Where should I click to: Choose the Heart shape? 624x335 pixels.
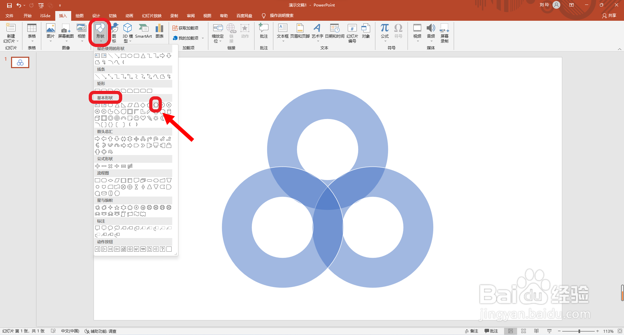point(143,118)
